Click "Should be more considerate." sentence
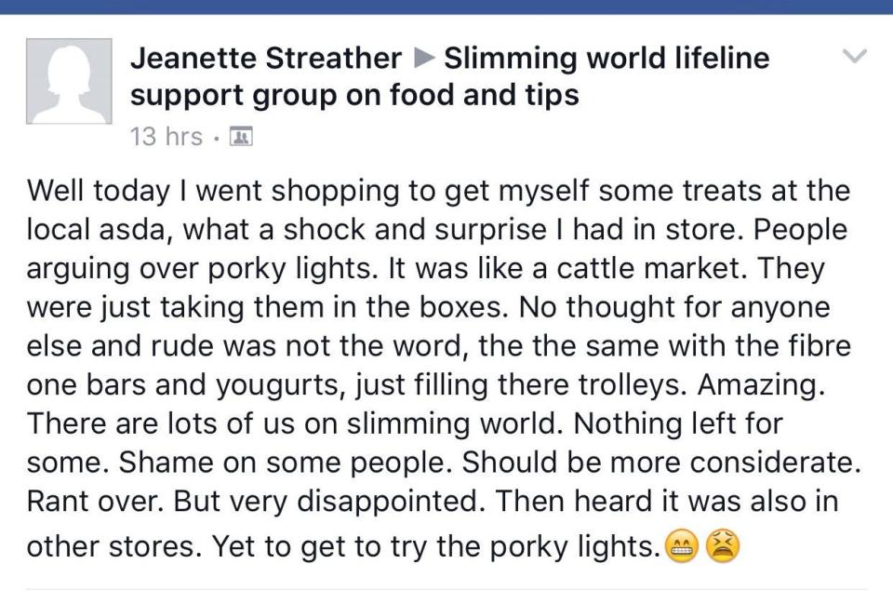 click(x=661, y=463)
